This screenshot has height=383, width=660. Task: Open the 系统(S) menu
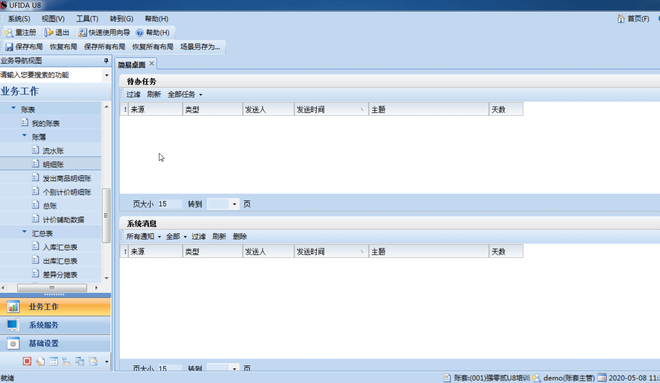[x=19, y=19]
